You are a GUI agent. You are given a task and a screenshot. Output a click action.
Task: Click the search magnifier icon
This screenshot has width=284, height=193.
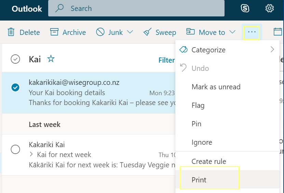[x=59, y=8]
